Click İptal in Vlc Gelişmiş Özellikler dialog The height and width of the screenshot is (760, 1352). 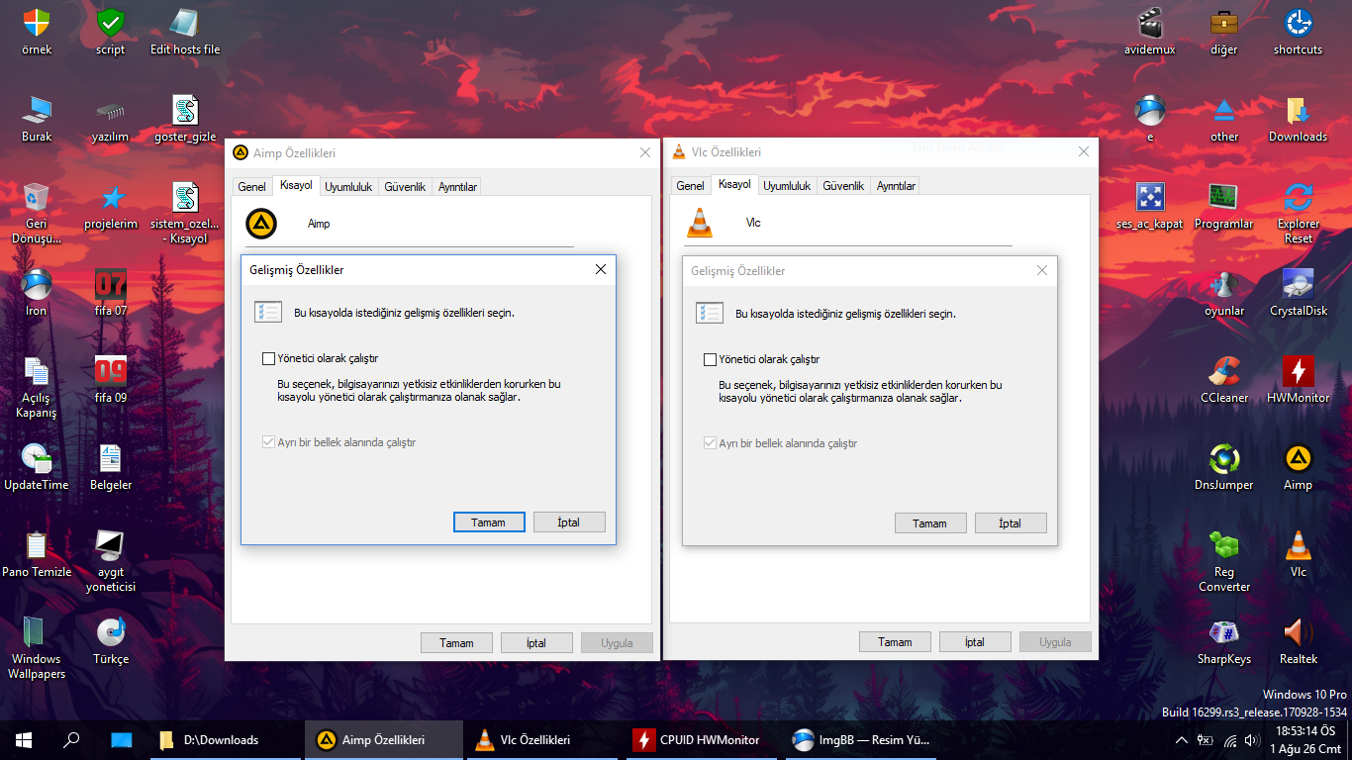1011,523
